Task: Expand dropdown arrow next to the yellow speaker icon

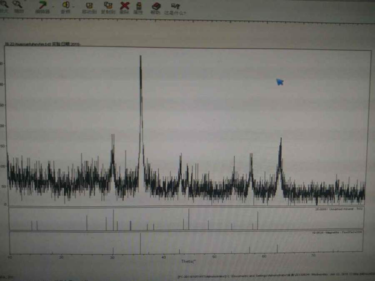Action: click(x=73, y=7)
